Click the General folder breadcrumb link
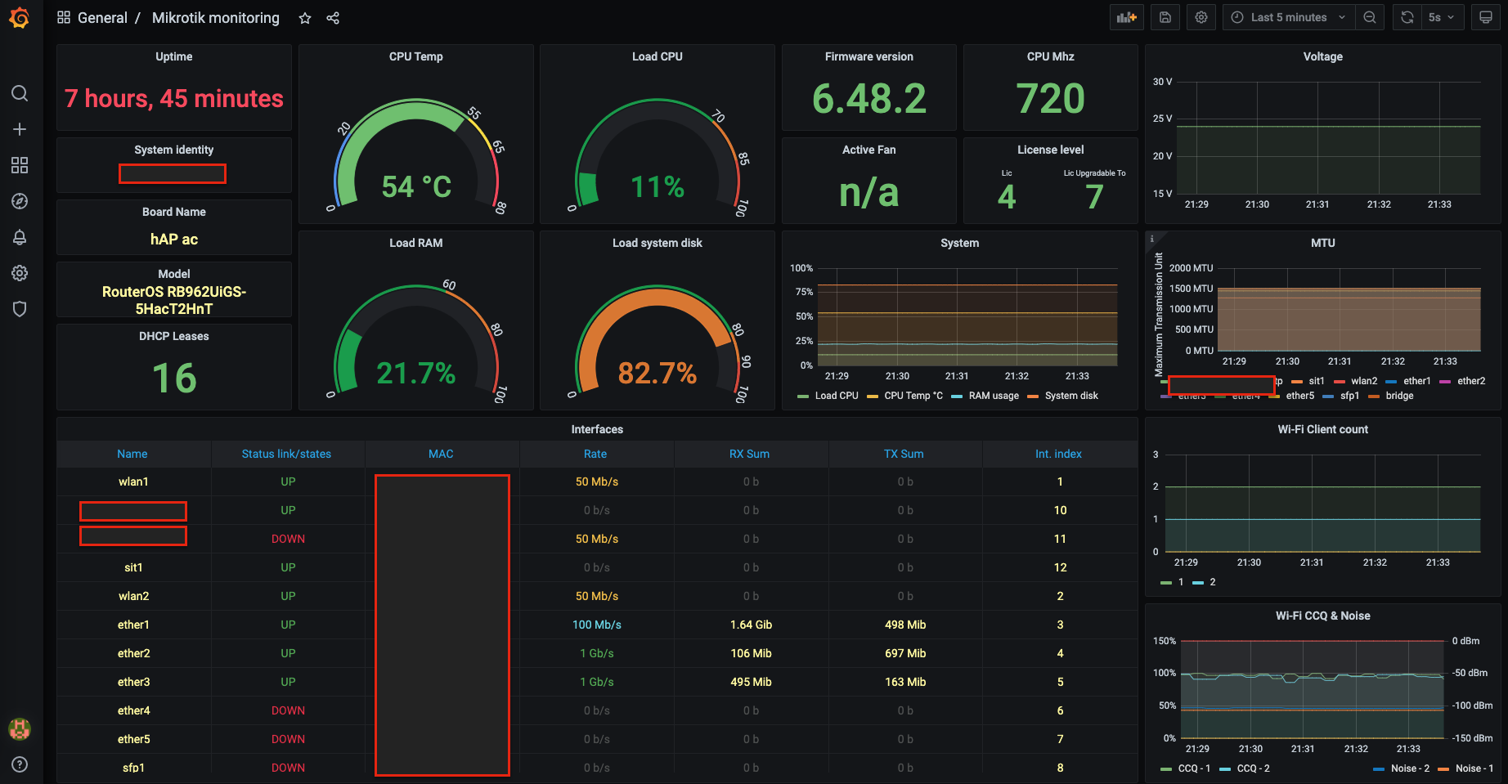 click(x=102, y=18)
